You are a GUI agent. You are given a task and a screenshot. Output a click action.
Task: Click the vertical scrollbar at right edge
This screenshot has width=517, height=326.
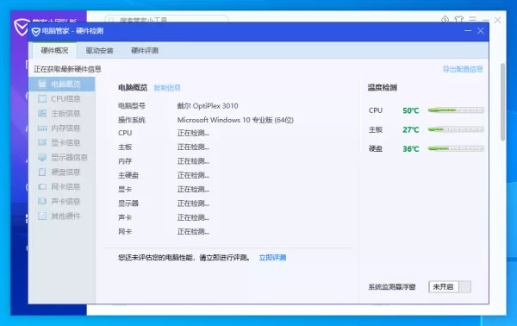(503, 103)
